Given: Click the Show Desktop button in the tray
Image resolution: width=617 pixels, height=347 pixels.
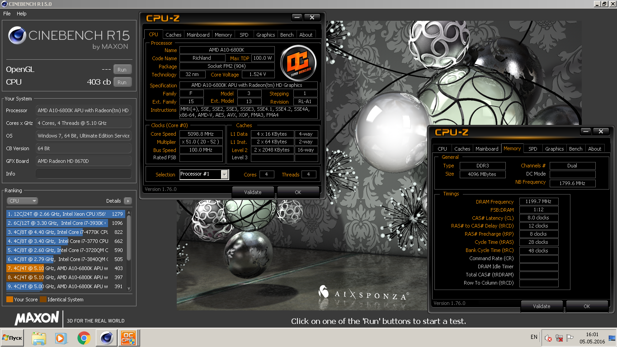Looking at the screenshot, I should pyautogui.click(x=613, y=337).
